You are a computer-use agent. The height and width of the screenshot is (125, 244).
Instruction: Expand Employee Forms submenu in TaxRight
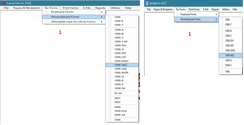coord(197,14)
